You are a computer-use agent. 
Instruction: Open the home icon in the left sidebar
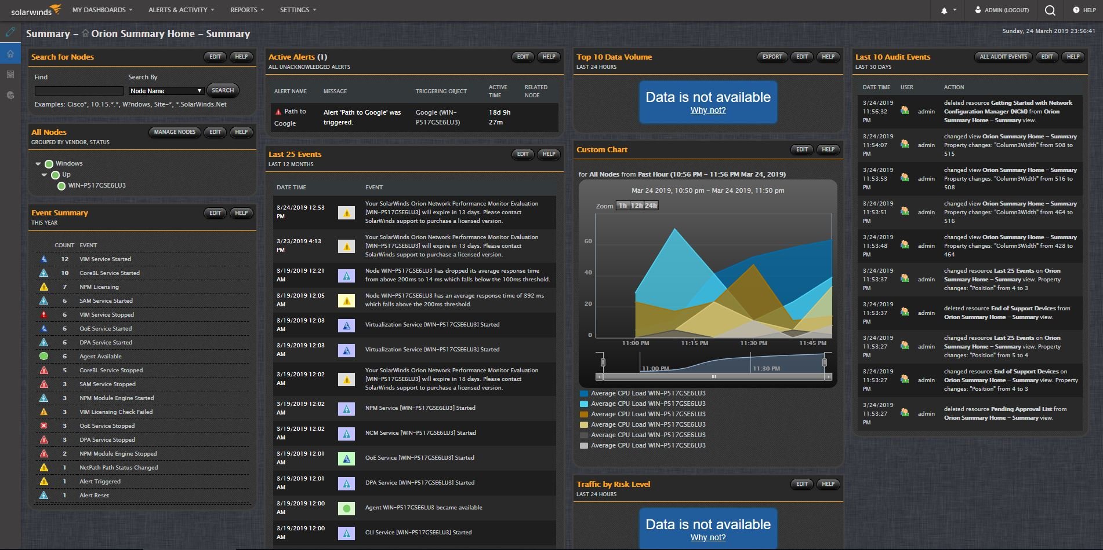coord(10,54)
